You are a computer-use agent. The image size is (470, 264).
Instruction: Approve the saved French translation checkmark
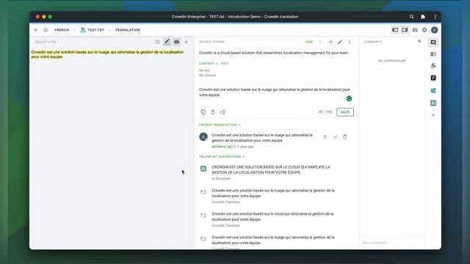point(336,137)
